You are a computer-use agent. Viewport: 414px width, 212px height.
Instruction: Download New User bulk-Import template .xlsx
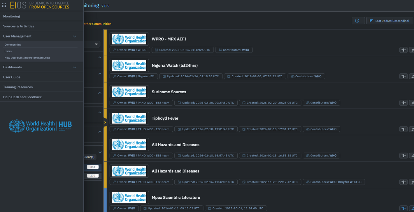pyautogui.click(x=27, y=58)
